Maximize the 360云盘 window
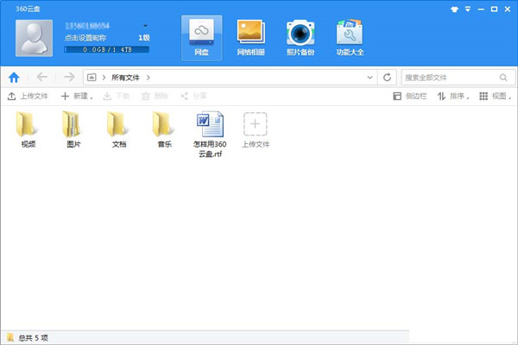Screen dimensions: 518x345 click(x=494, y=9)
